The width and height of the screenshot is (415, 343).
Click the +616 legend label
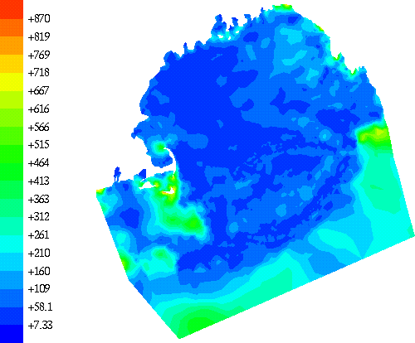[x=39, y=109]
